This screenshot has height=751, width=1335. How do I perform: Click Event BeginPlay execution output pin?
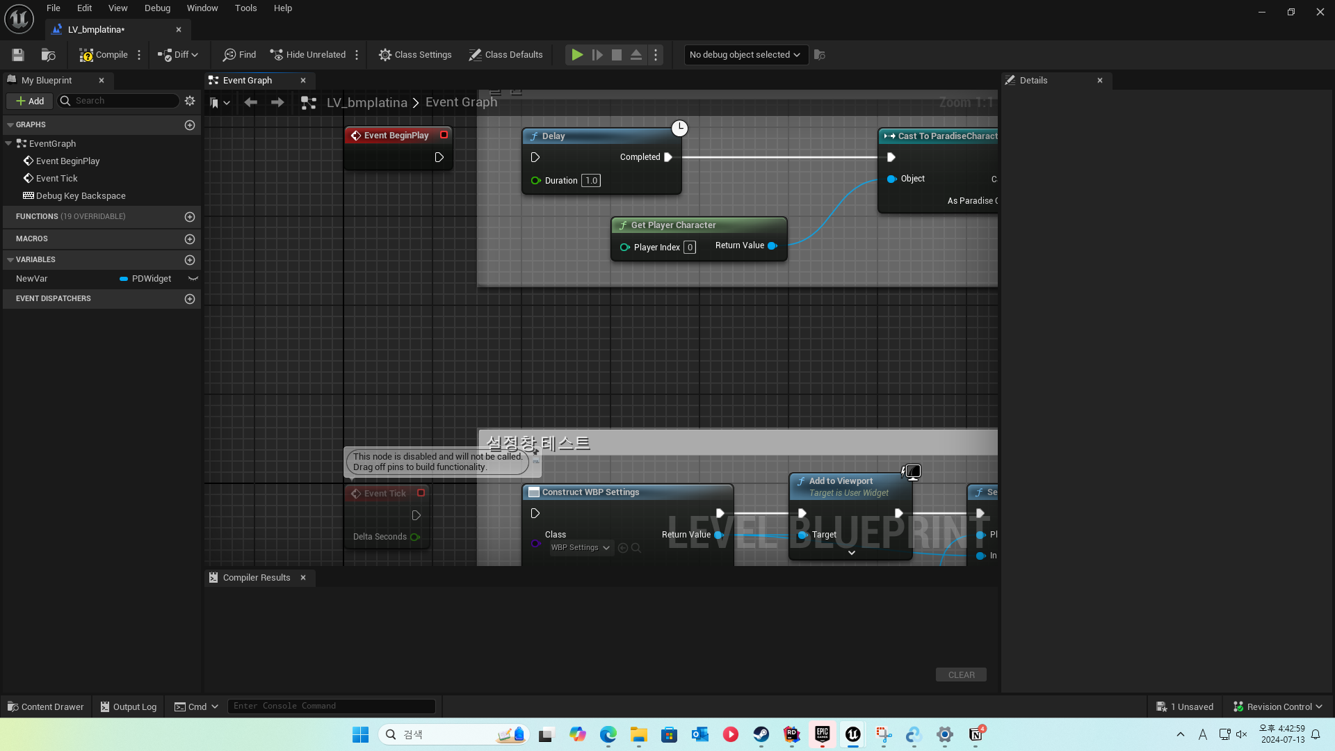click(x=439, y=157)
